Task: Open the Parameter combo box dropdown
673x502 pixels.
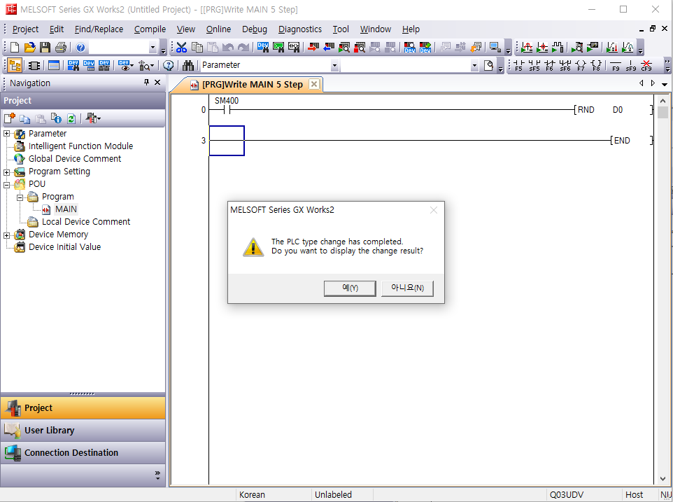Action: 334,66
